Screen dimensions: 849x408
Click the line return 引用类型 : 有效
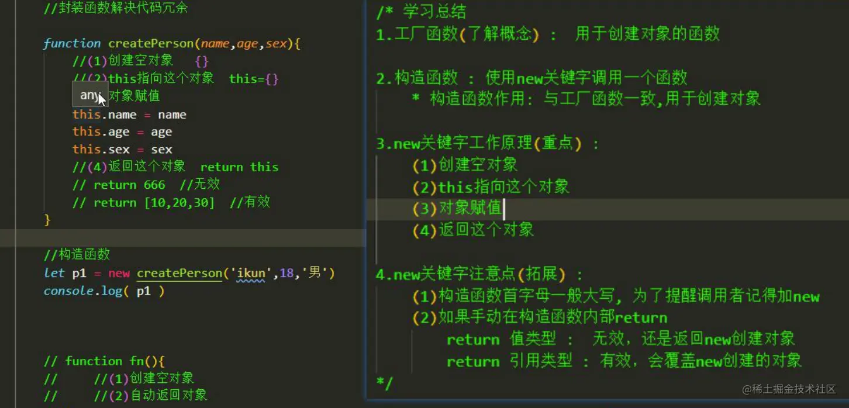point(624,361)
